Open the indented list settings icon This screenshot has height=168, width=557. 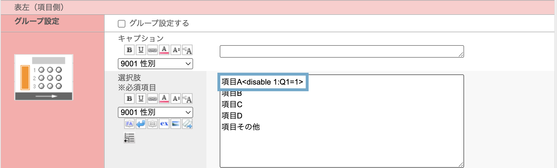pos(129,138)
